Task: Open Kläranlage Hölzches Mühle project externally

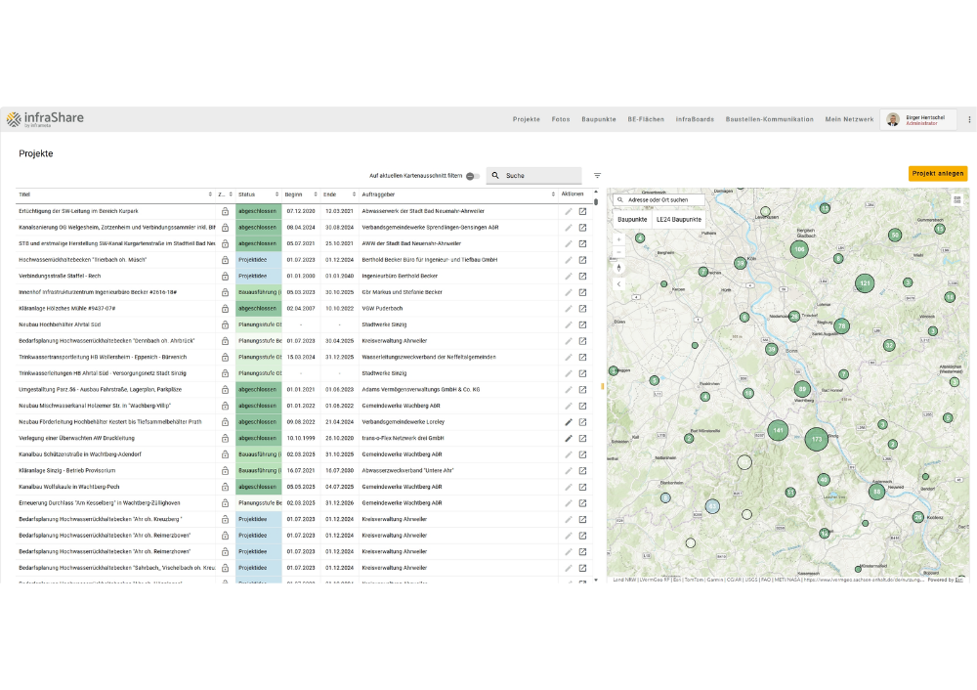Action: pyautogui.click(x=582, y=309)
